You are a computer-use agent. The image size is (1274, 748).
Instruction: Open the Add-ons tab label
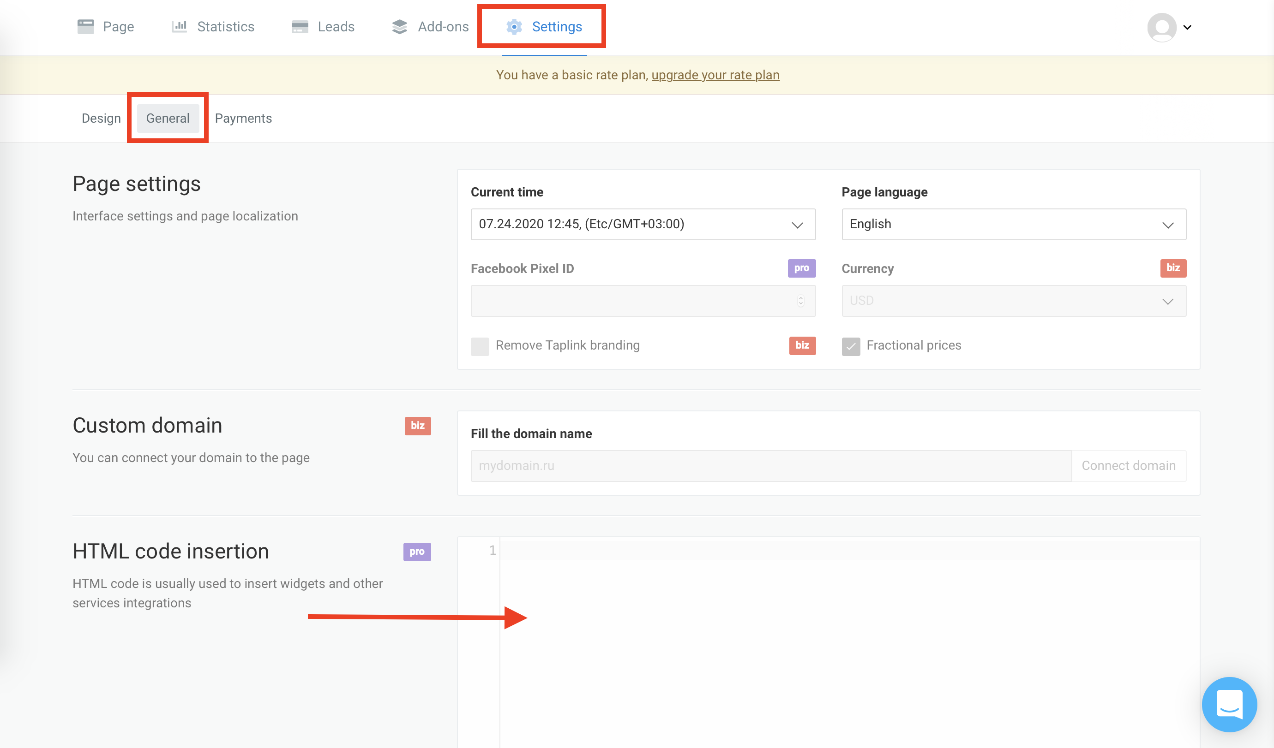(x=443, y=26)
